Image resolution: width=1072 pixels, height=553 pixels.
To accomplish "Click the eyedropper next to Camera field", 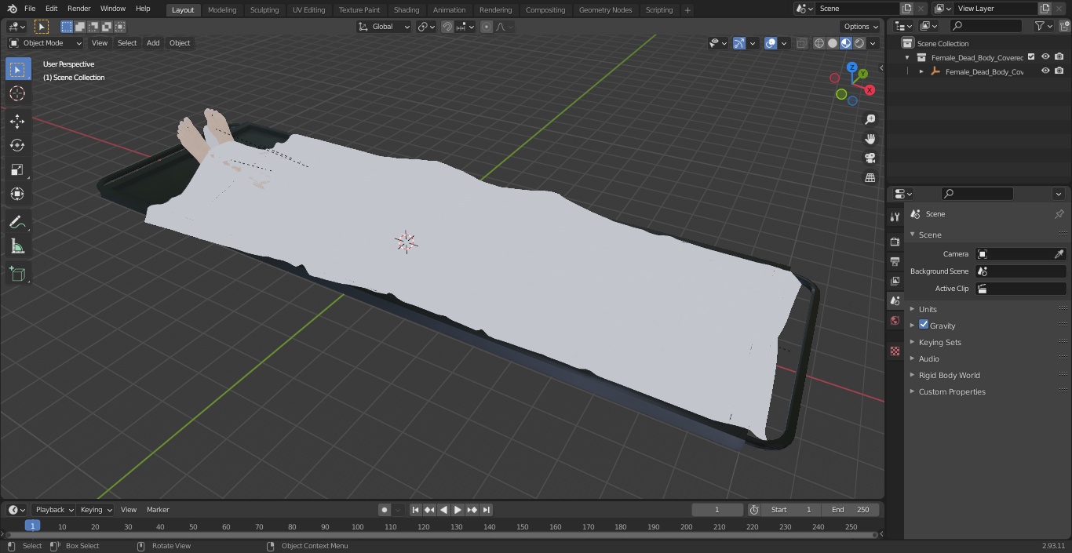I will tap(1059, 254).
